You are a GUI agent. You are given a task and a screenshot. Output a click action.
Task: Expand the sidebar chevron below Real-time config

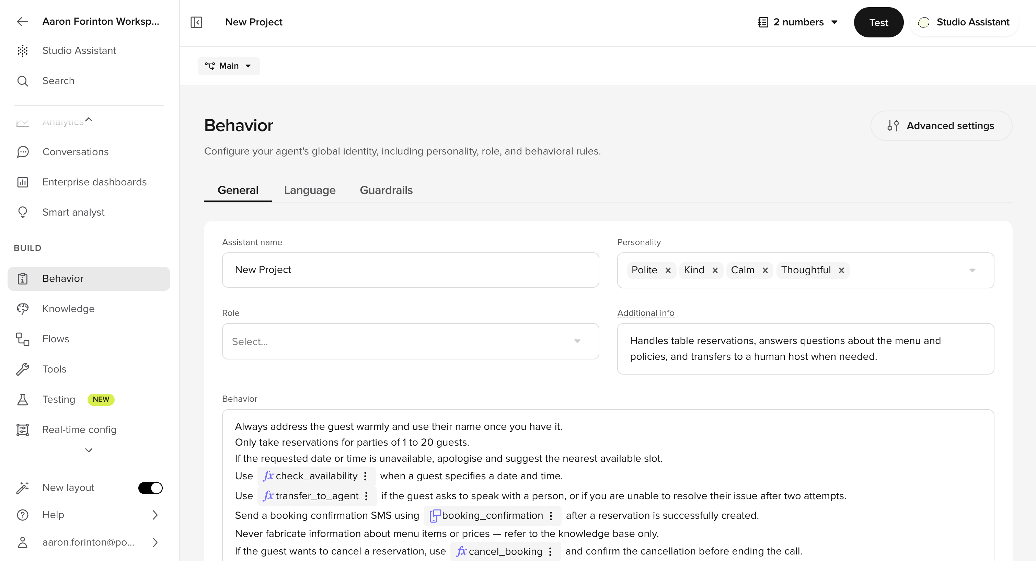89,450
